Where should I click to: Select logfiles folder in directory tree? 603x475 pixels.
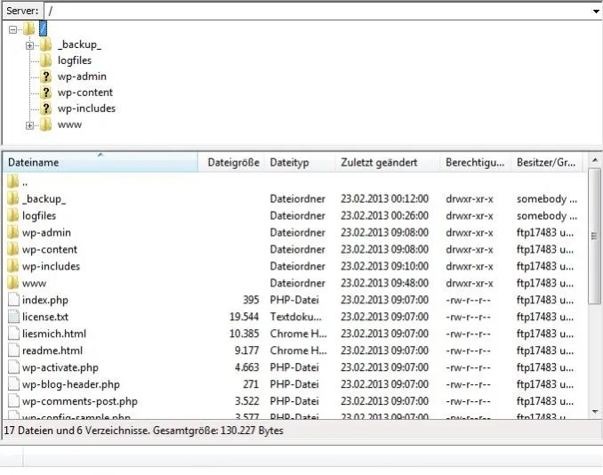75,60
